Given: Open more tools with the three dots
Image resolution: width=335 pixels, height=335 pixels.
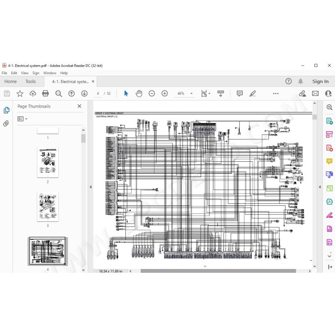Looking at the screenshot, I should tap(276, 93).
